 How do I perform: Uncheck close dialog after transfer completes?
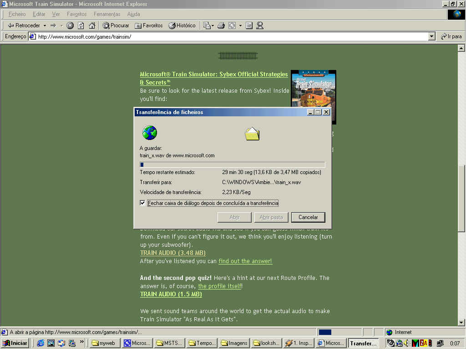coord(142,203)
